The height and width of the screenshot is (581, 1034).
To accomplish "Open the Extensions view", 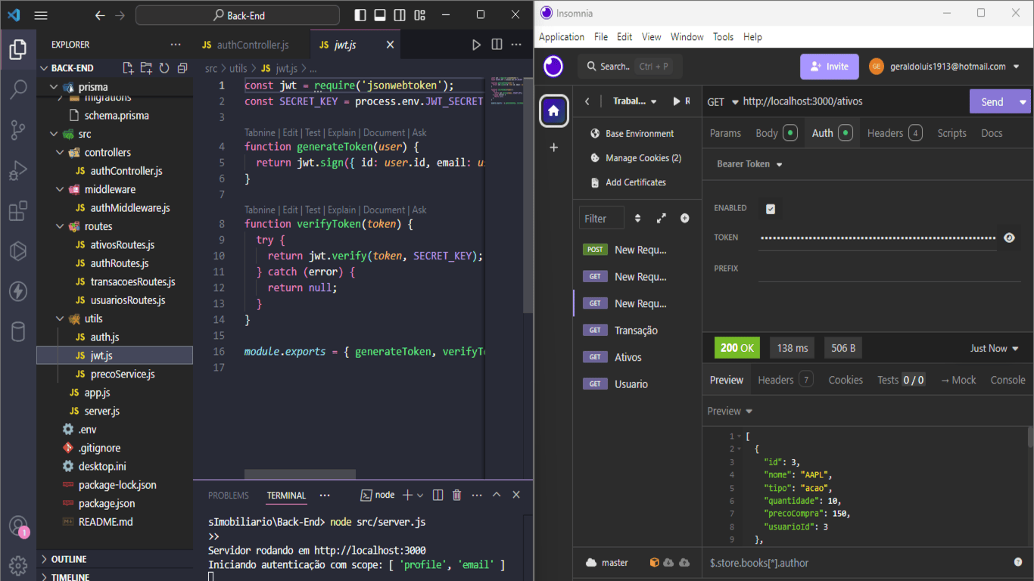I will point(18,211).
